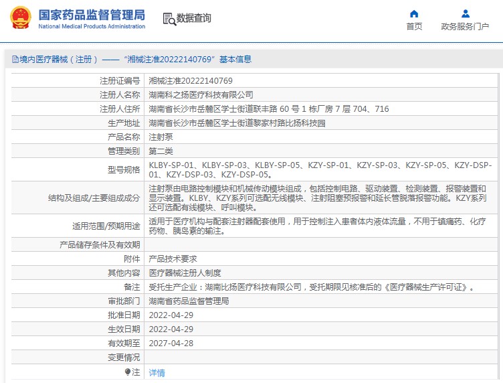503x383 pixels.
Task: Click remark text 受托生产企业
Action: (311, 287)
